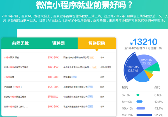The height and width of the screenshot is (117, 168).
Task: Click the 小程序运营 job title
Action: [10, 77]
